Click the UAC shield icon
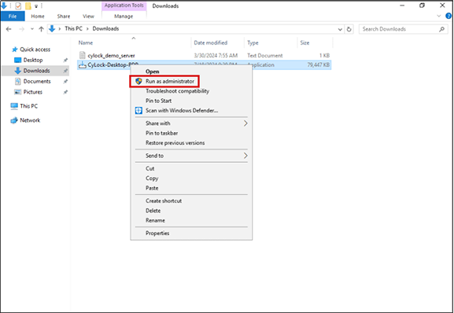Image resolution: width=454 pixels, height=313 pixels. pyautogui.click(x=138, y=81)
